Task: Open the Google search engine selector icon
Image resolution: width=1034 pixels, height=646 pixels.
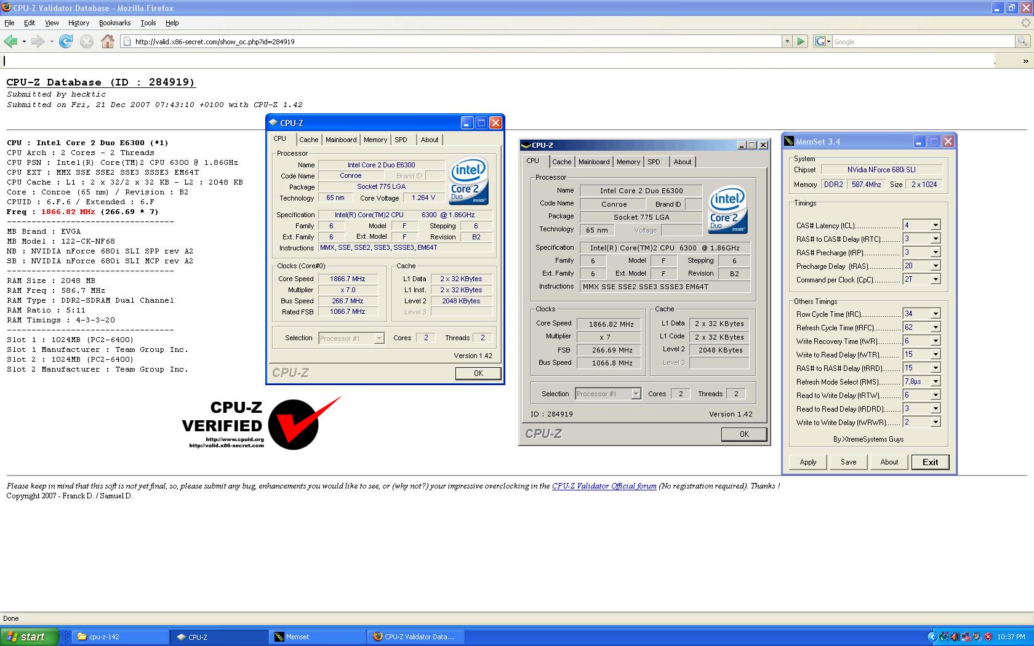Action: tap(823, 41)
